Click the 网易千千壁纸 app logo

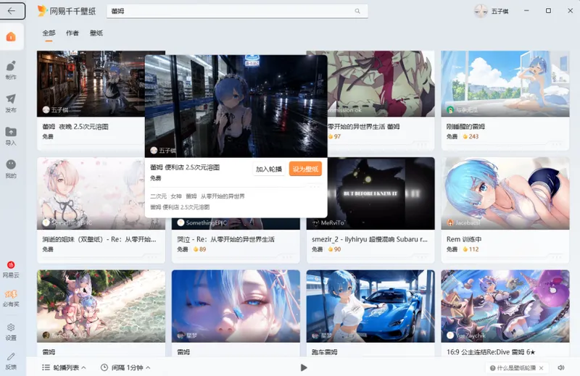pyautogui.click(x=67, y=11)
